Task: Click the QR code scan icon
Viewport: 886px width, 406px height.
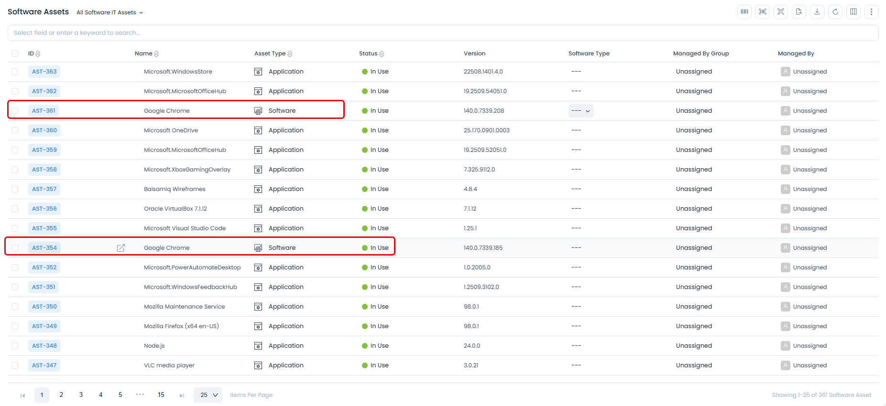Action: coord(781,12)
